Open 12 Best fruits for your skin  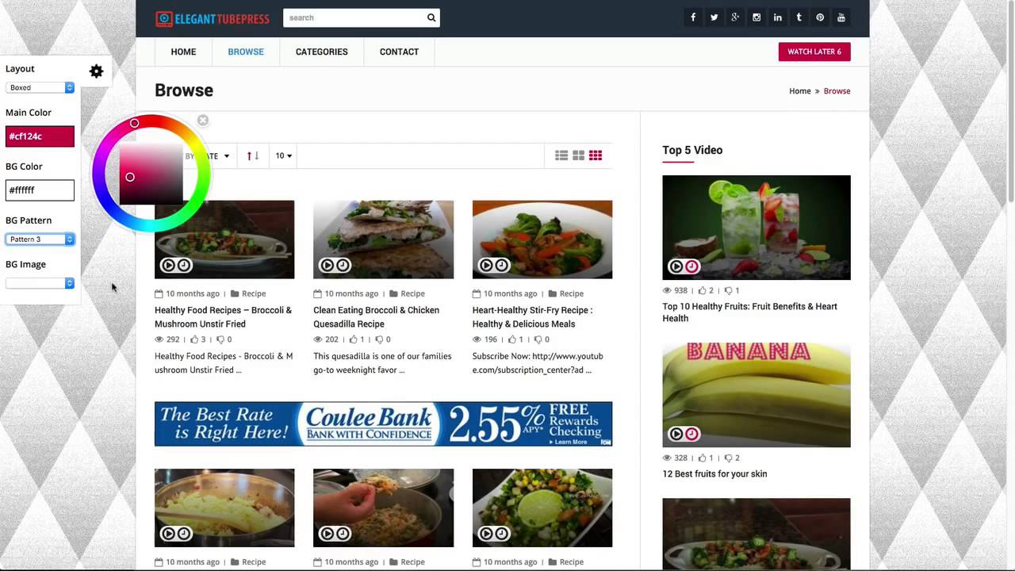[714, 474]
